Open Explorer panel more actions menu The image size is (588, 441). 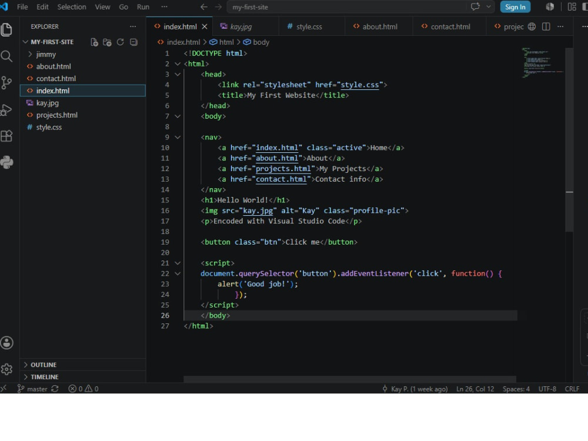(x=133, y=26)
